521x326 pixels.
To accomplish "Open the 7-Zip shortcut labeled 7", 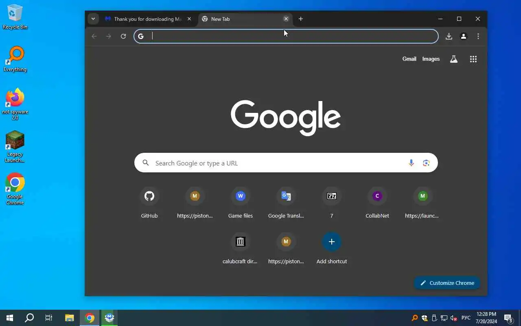I will pos(332,203).
